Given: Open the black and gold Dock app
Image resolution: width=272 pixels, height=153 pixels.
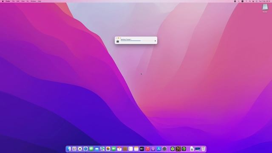Looking at the screenshot, I should 178,149.
